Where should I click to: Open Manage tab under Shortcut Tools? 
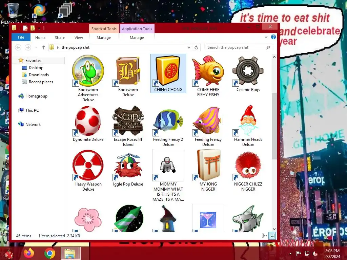click(x=104, y=38)
